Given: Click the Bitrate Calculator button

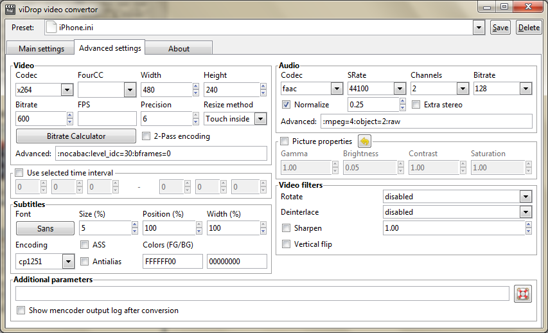Looking at the screenshot, I should coord(76,136).
